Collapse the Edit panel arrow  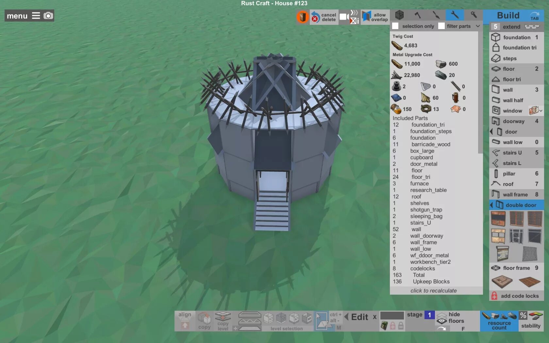point(346,317)
